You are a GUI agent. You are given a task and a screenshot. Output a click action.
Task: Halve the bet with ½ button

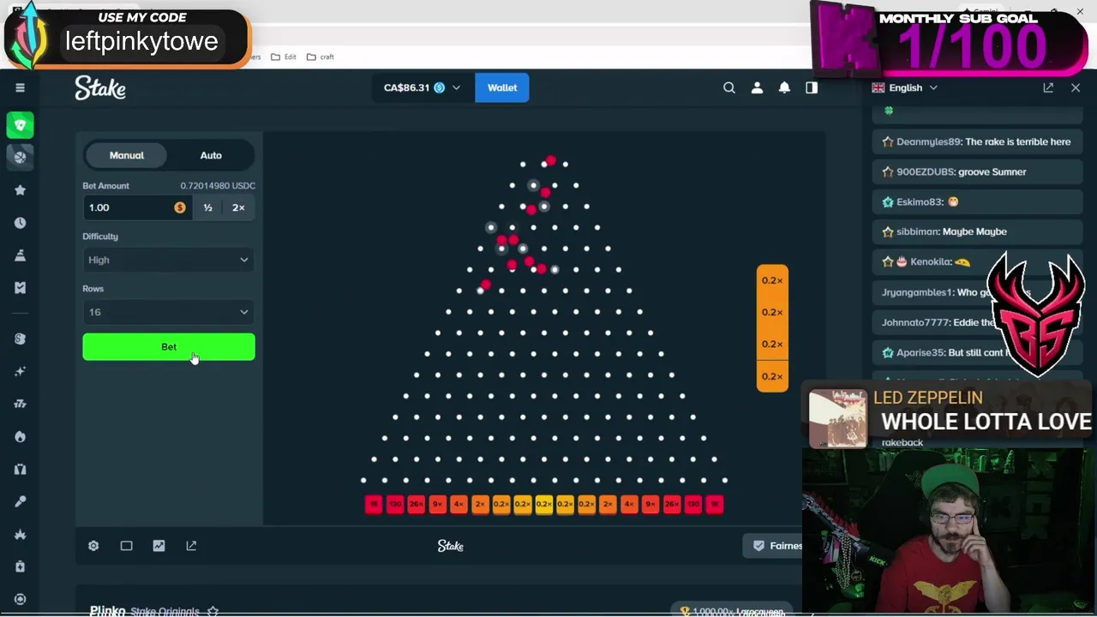tap(207, 207)
